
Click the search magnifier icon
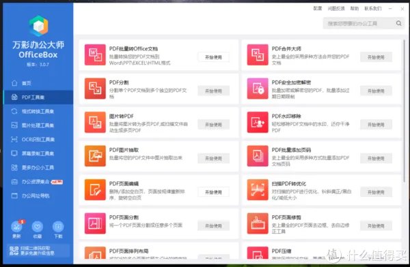[x=399, y=23]
